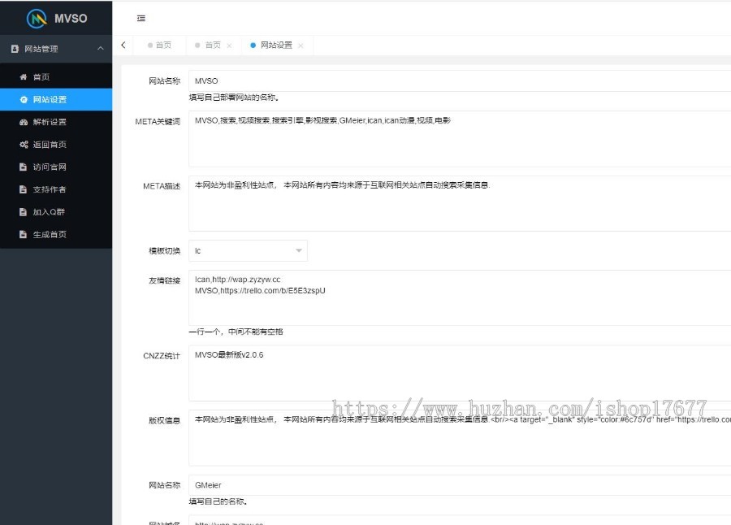Click the hint text 一行一个，中间不能有空格

click(236, 332)
